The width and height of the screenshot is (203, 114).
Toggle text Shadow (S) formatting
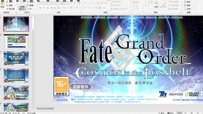51,8
